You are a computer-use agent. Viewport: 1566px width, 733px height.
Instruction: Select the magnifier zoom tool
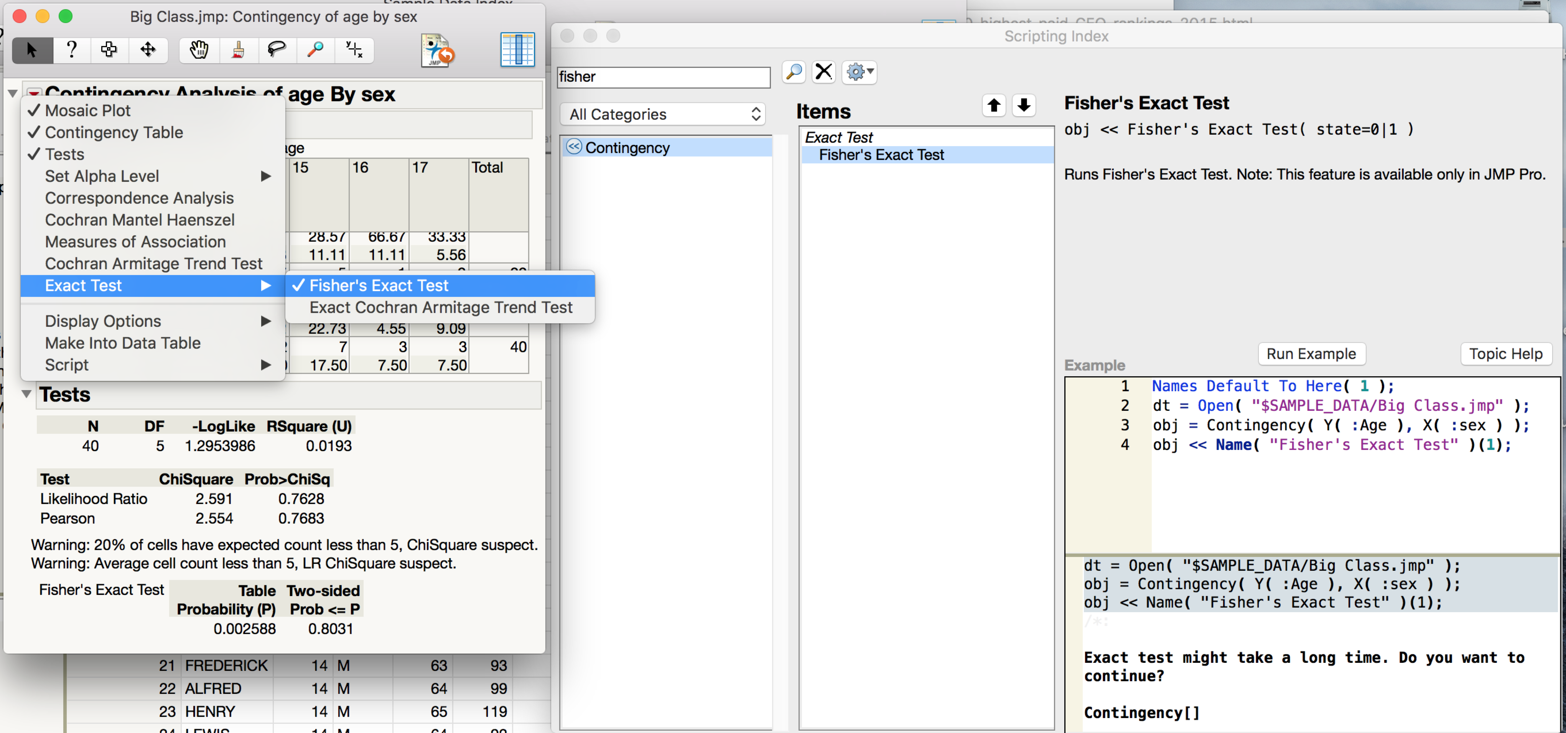coord(315,50)
